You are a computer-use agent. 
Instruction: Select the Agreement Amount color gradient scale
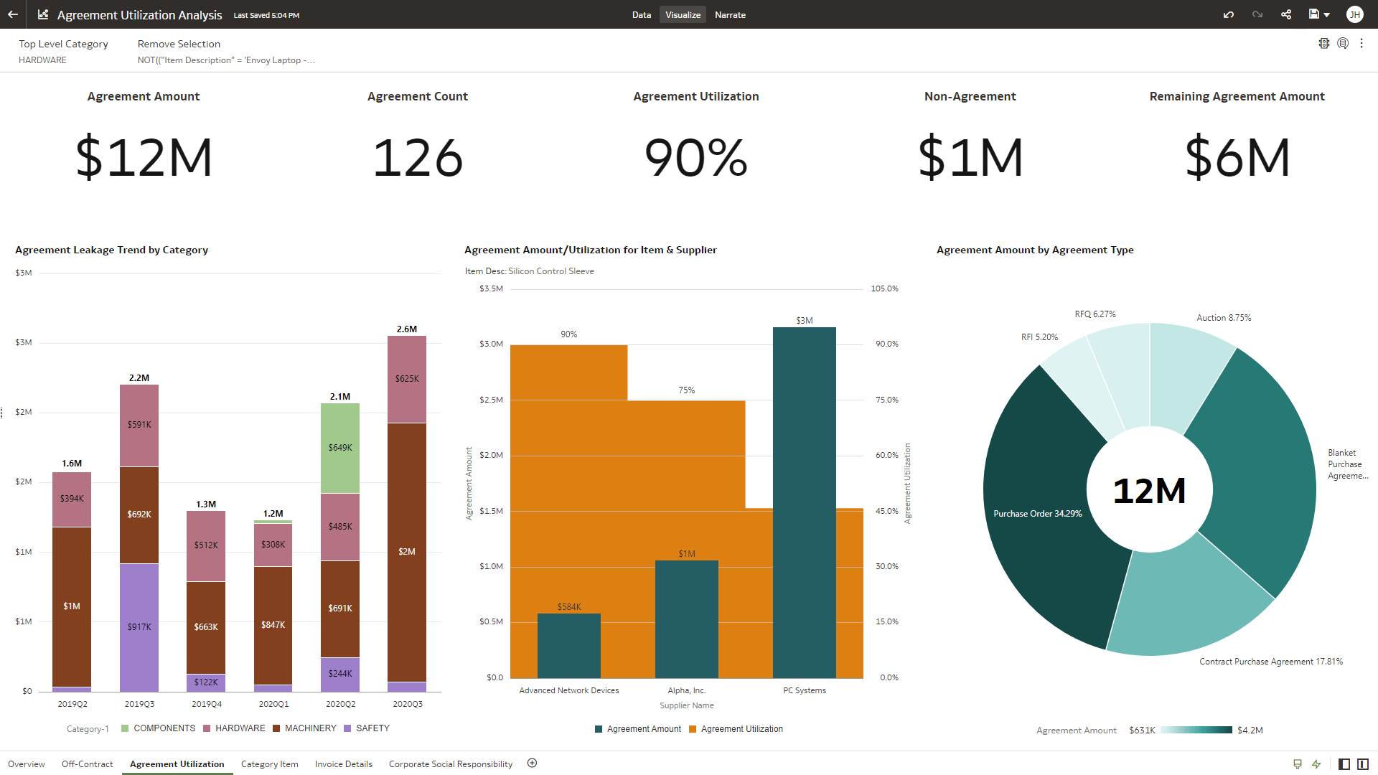coord(1194,730)
